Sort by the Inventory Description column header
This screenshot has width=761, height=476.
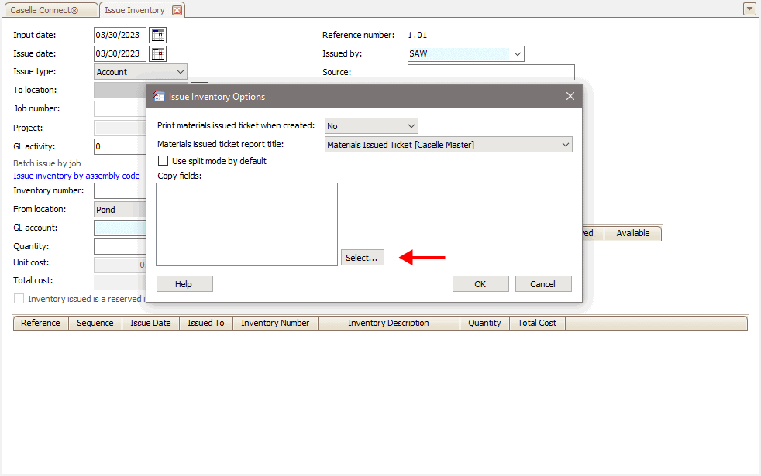tap(389, 323)
